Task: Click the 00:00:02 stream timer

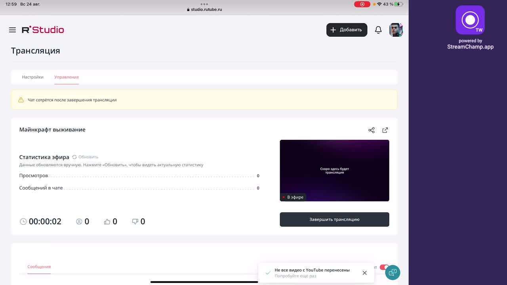Action: [45, 222]
